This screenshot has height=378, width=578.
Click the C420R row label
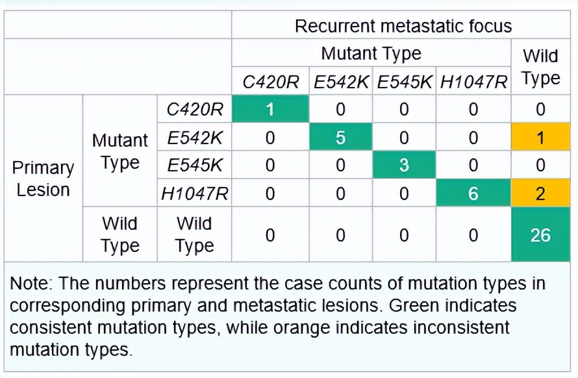(x=194, y=109)
